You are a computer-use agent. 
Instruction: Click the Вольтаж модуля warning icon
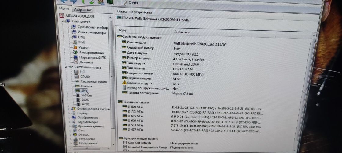pos(124,83)
